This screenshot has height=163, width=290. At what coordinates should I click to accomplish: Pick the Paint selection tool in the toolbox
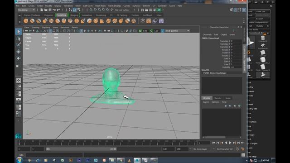point(19,45)
